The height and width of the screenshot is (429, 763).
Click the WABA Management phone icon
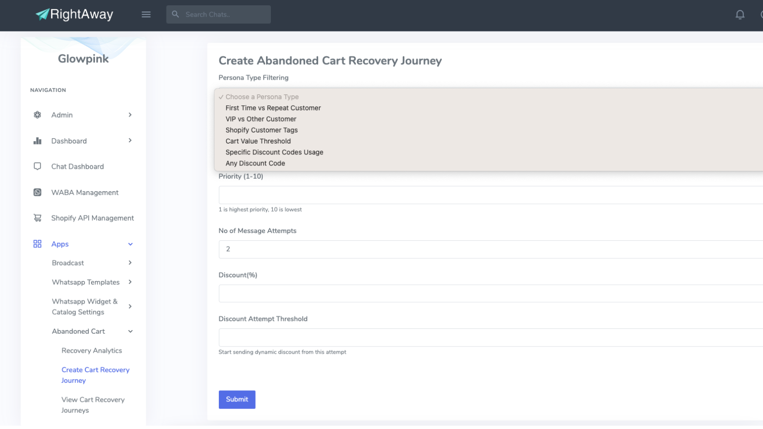tap(37, 192)
